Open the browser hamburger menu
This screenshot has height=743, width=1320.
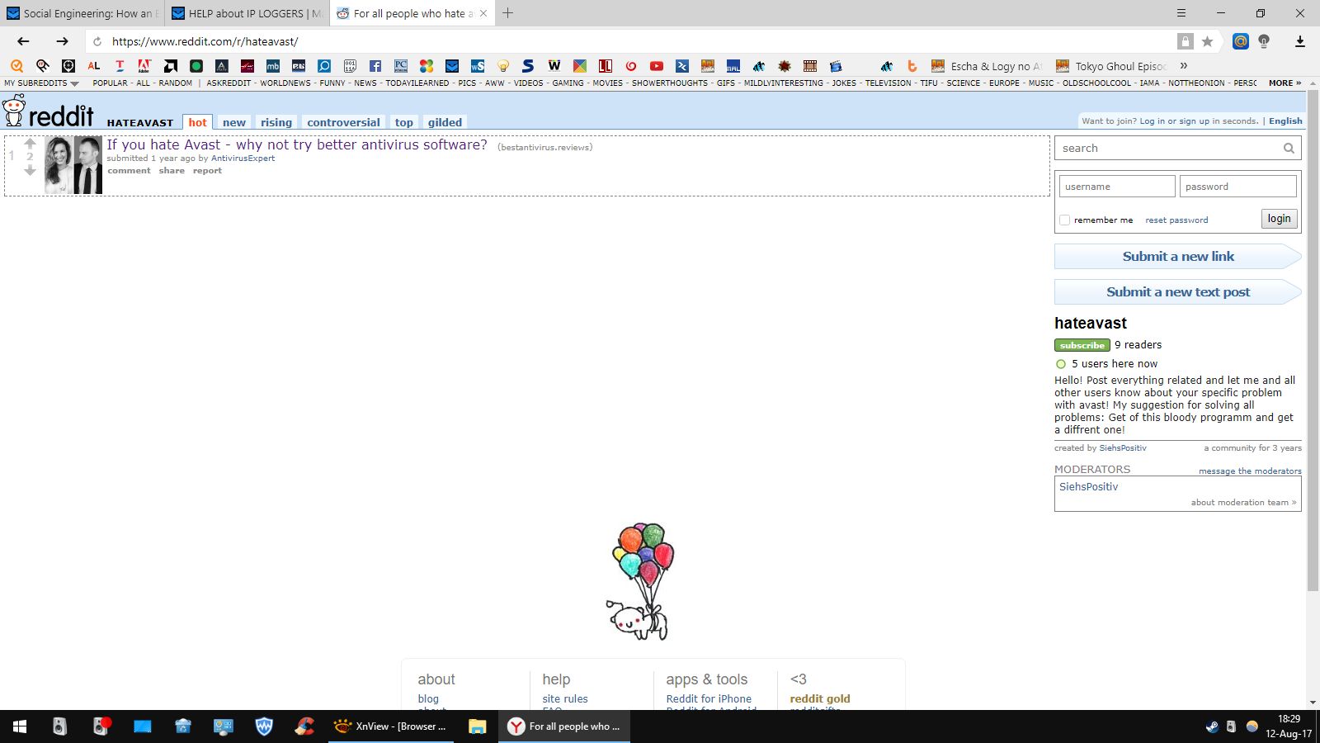[x=1181, y=13]
